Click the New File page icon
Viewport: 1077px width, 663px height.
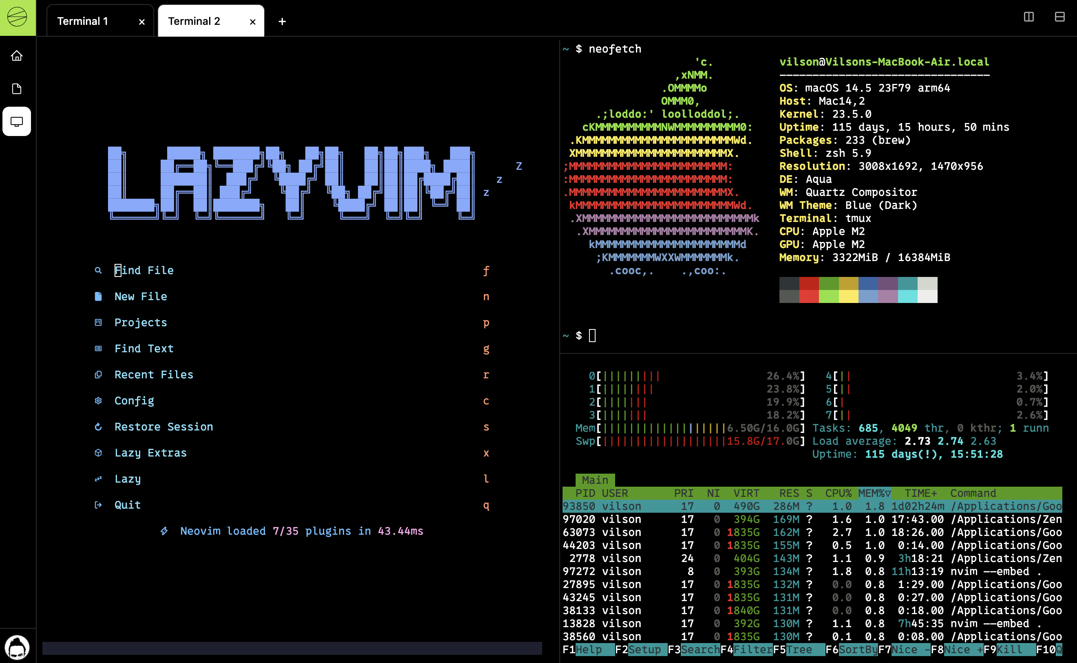(x=98, y=296)
